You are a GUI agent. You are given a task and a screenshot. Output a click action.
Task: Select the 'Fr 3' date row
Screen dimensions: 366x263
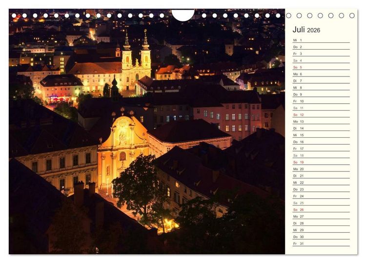[321, 54]
